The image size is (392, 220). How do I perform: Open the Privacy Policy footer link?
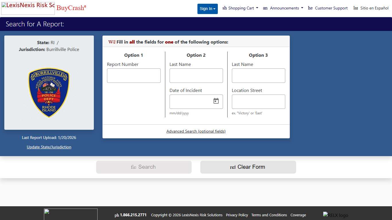(237, 215)
